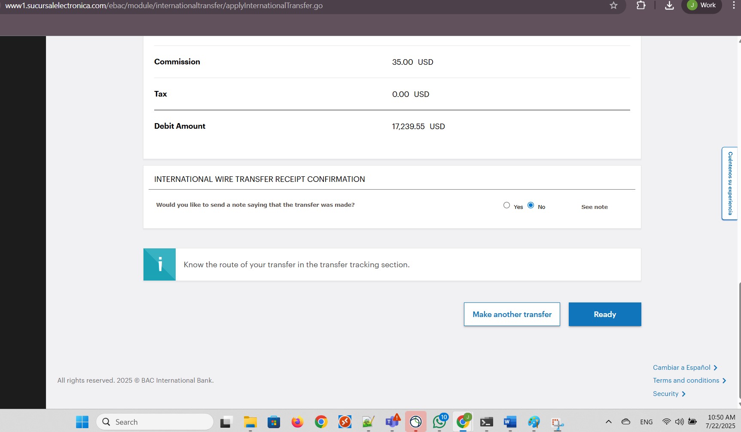Open the browser Extensions puzzle icon
Image resolution: width=741 pixels, height=432 pixels.
pyautogui.click(x=641, y=6)
